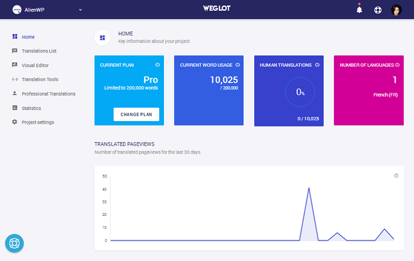Screen dimensions: 414x261
Task: Click the Professional Translations person icon
Action: click(15, 93)
